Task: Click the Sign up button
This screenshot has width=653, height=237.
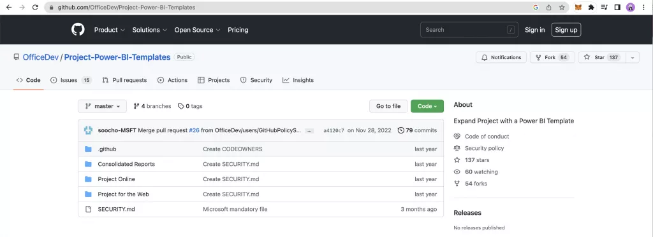Action: click(x=566, y=30)
